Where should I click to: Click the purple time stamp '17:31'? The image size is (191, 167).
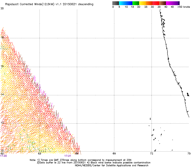click(68, 156)
